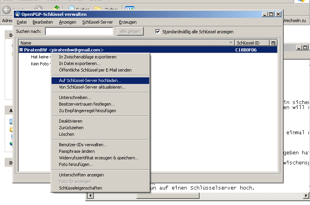Click the Alle zeigen button
Screen dimensions: 310x205
click(130, 31)
